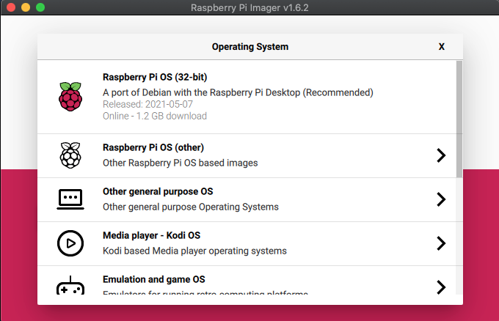
Task: Open Emulation and game OS entry title
Action: [153, 279]
